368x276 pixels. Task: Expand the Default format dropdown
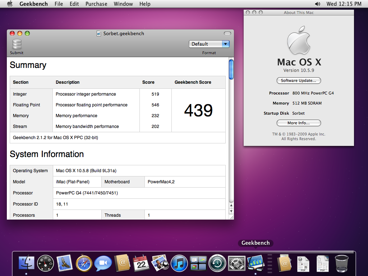pyautogui.click(x=209, y=44)
